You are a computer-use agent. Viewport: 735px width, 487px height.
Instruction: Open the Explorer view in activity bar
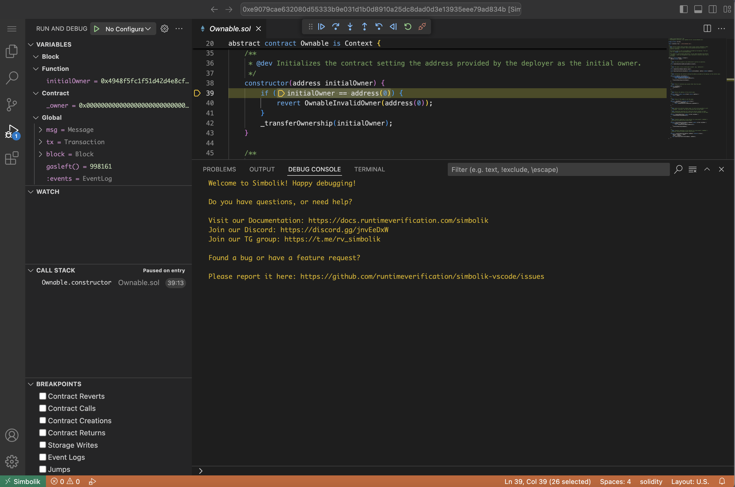(12, 51)
